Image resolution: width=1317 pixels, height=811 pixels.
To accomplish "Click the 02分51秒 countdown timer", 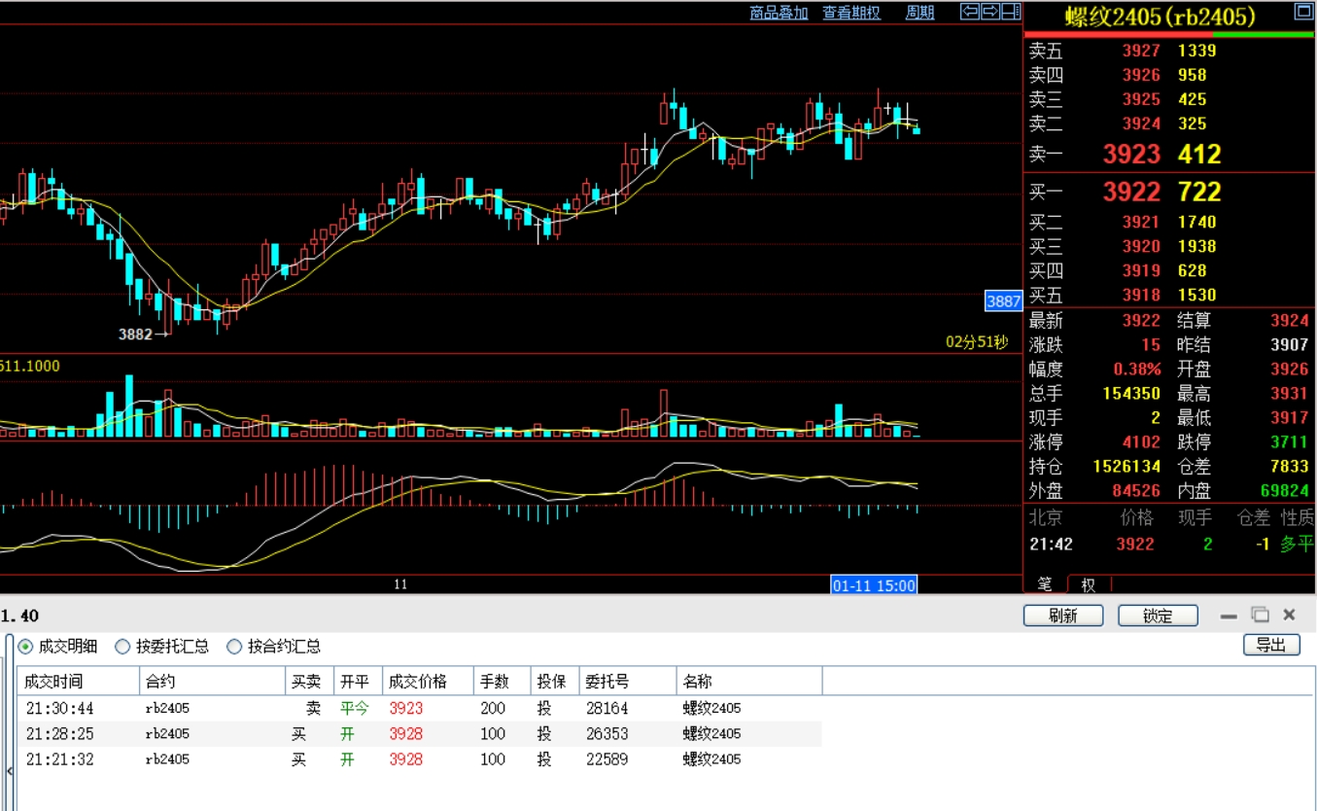I will (977, 342).
